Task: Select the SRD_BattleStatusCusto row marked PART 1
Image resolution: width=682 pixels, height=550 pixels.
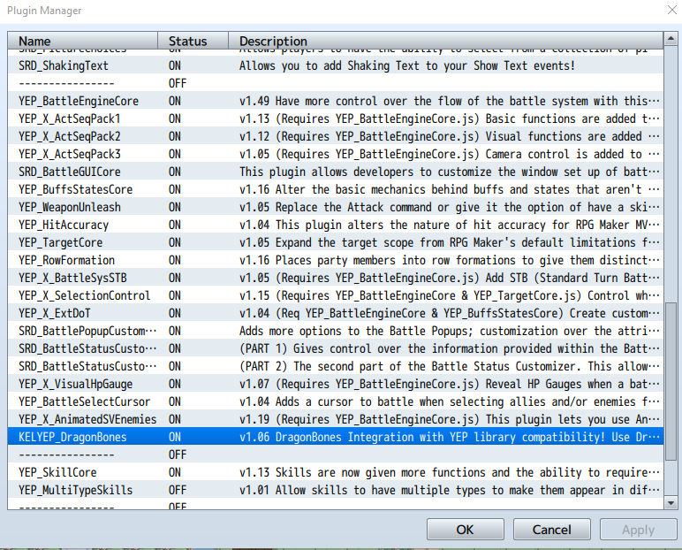Action: pyautogui.click(x=336, y=348)
